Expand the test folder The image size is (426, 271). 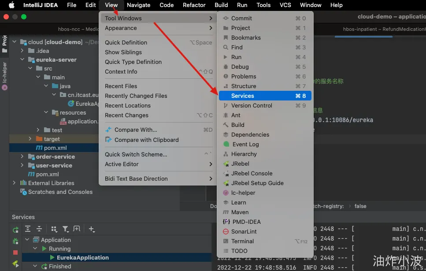pos(38,130)
